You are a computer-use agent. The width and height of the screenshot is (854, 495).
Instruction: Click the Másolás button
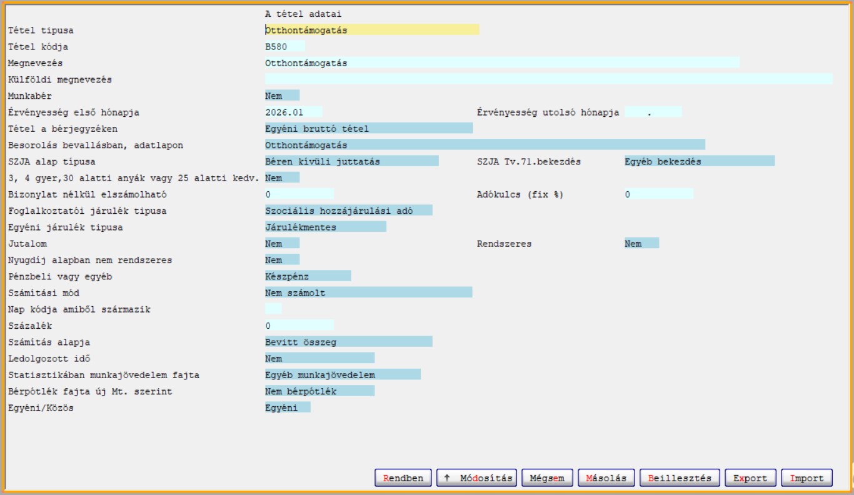606,478
